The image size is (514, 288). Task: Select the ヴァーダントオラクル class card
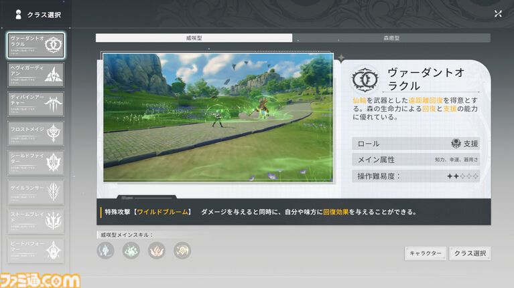(x=36, y=45)
